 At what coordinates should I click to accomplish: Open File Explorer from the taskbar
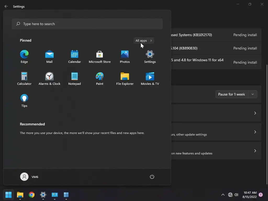pyautogui.click(x=20, y=195)
